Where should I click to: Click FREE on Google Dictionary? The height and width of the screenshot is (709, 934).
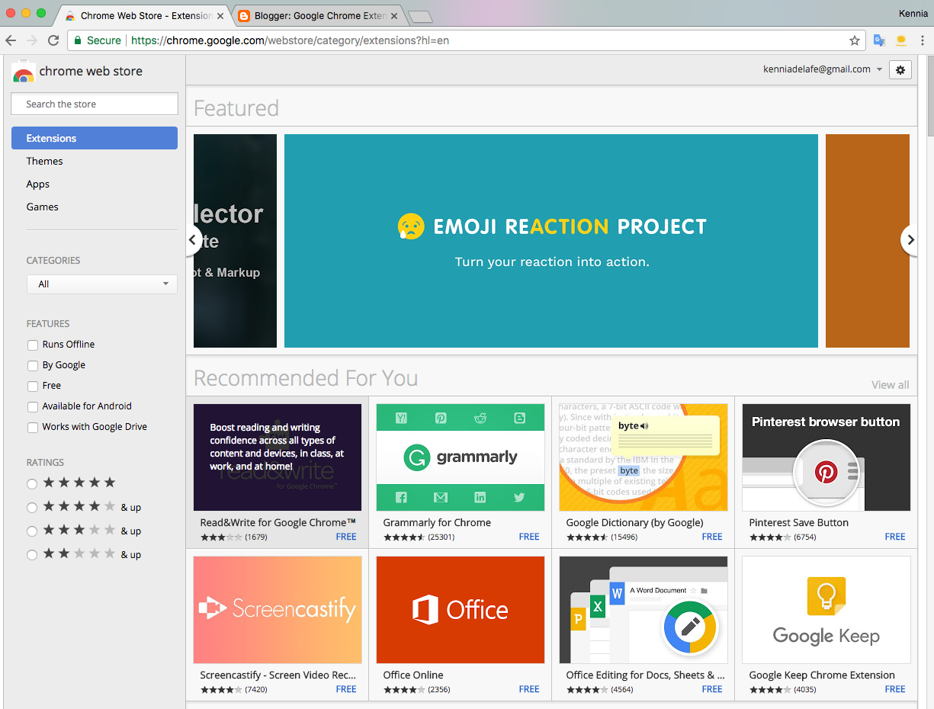[x=712, y=537]
